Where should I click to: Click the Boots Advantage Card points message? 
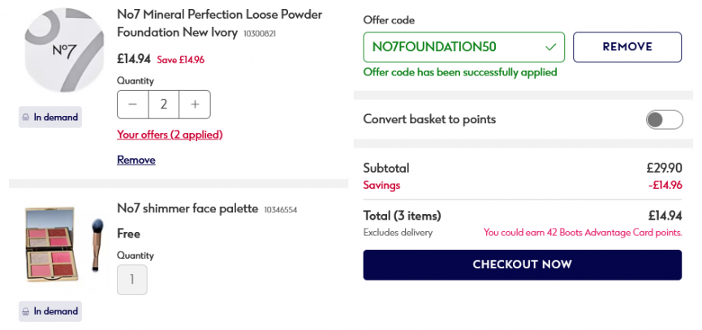583,233
